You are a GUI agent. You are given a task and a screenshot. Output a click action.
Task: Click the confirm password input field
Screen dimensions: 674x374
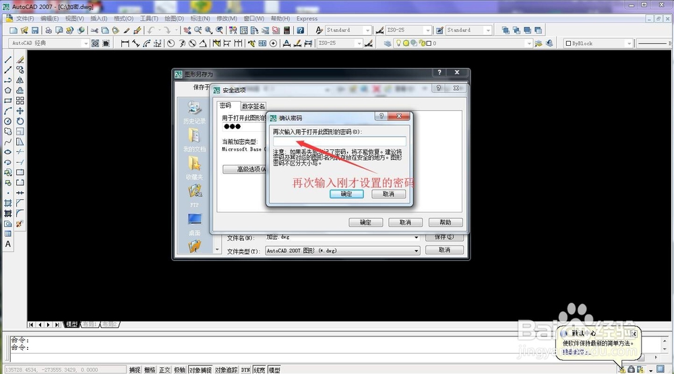tap(340, 141)
